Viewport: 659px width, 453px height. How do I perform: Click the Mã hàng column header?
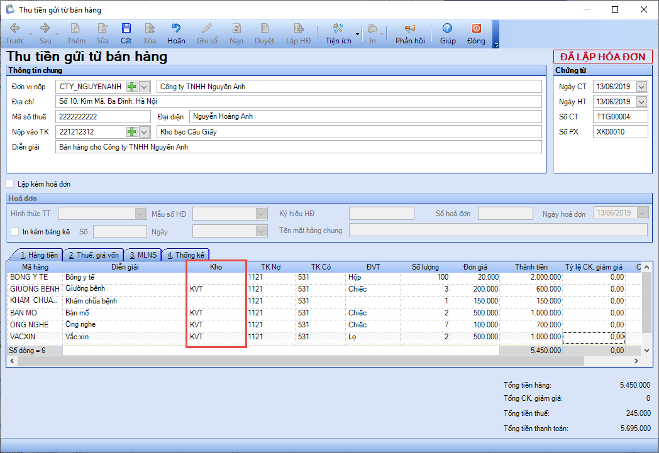(35, 267)
